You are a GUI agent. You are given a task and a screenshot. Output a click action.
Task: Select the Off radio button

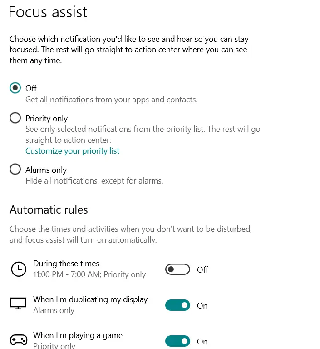tap(15, 88)
